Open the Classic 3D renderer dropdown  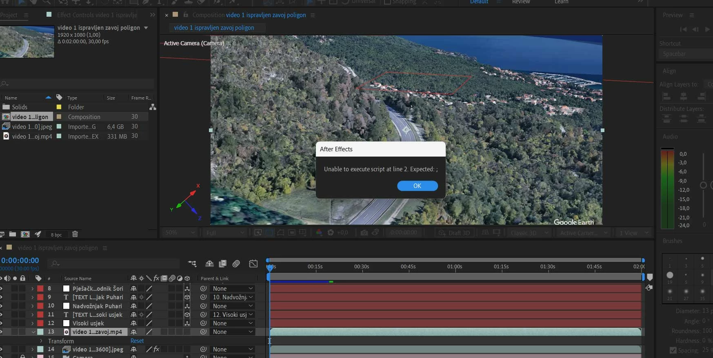530,232
